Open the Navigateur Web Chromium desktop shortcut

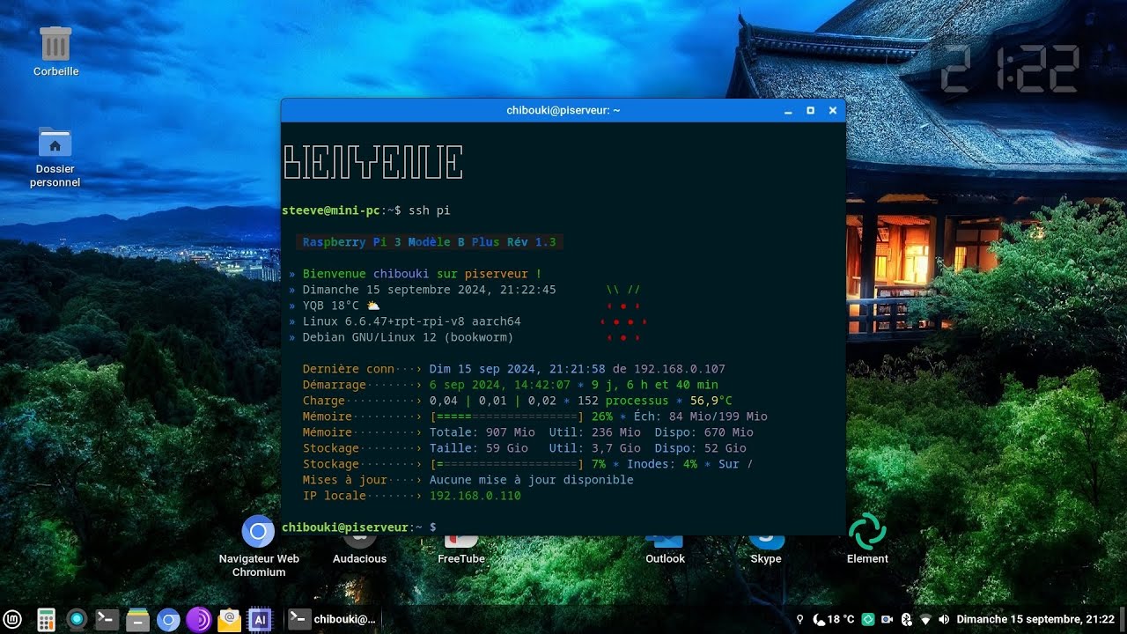point(259,546)
